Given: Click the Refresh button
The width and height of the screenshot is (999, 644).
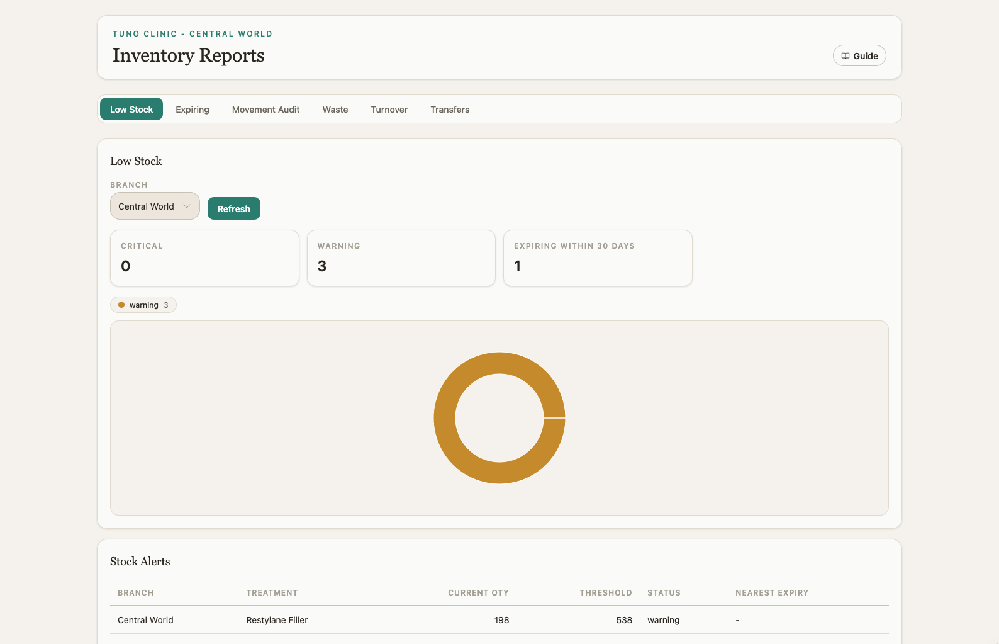Looking at the screenshot, I should click(234, 208).
